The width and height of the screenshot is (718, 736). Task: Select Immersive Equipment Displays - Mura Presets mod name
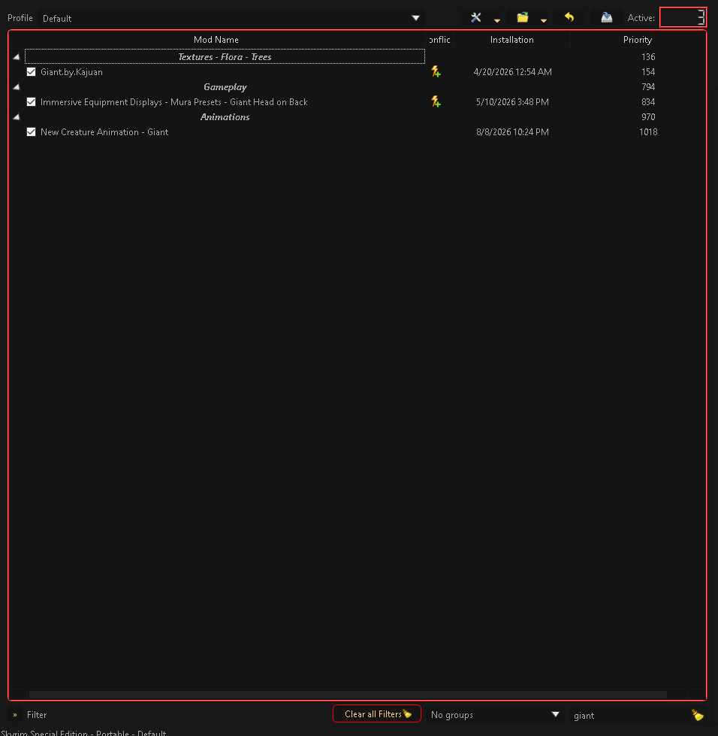click(x=173, y=102)
